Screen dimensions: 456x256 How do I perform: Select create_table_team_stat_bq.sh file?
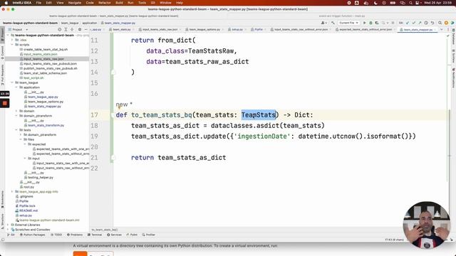[46, 50]
